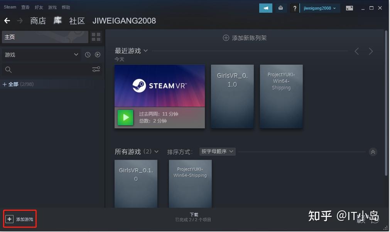Open the friends chat icon at bottom right

375,220
